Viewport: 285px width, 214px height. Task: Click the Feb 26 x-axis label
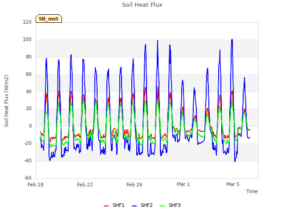coord(134,185)
